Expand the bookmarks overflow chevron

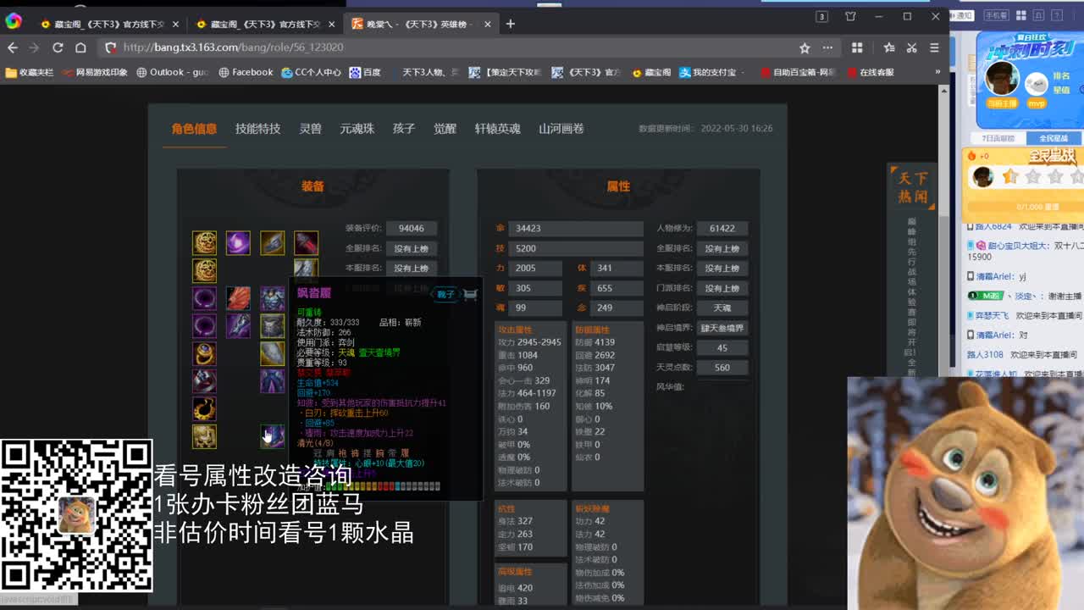click(937, 72)
